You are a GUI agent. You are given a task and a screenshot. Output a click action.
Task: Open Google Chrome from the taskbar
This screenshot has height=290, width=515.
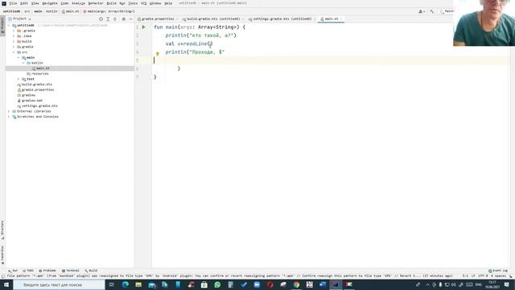click(x=296, y=284)
